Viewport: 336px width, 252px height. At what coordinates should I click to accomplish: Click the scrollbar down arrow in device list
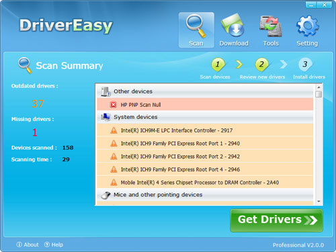pos(319,202)
